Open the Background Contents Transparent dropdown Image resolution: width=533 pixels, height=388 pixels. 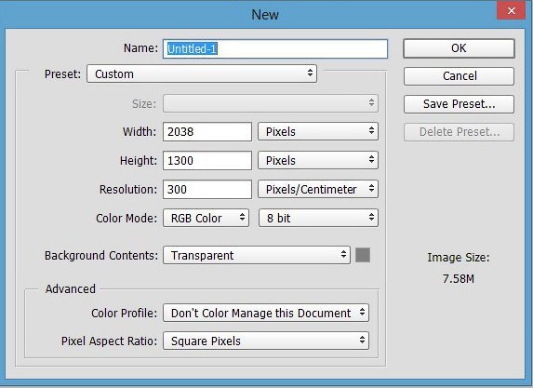257,255
